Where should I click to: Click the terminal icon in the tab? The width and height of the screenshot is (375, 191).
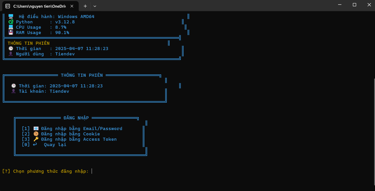click(x=8, y=6)
